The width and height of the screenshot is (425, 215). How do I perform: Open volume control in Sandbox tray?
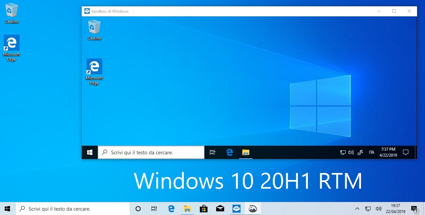point(351,152)
